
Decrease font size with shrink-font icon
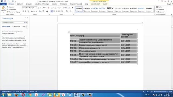41,8
